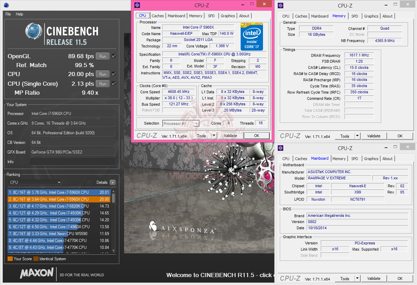Switch to Graphics tab in pink CPU-Z window
The image size is (417, 285).
coord(228,16)
